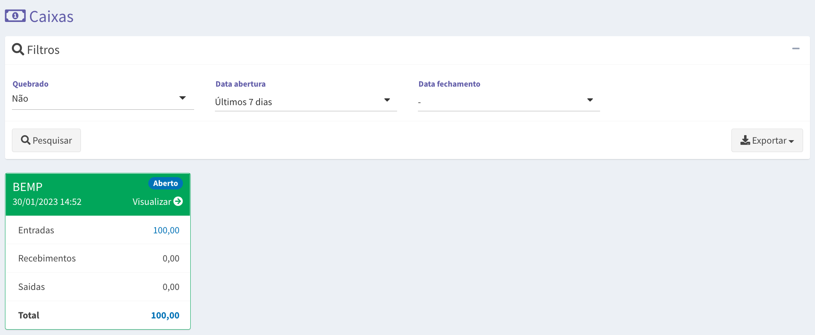Viewport: 815px width, 335px height.
Task: Open the Quebrado dropdown
Action: [103, 99]
